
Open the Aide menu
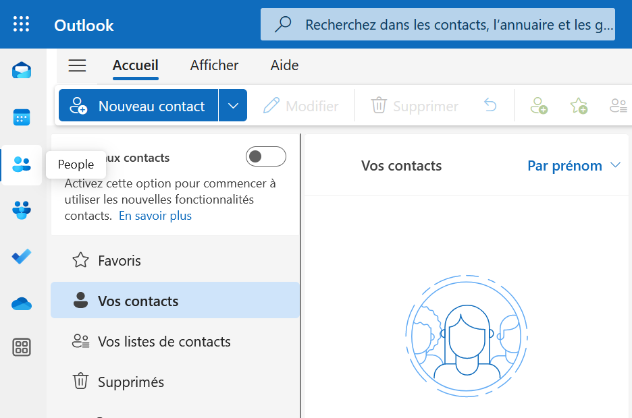click(x=284, y=65)
